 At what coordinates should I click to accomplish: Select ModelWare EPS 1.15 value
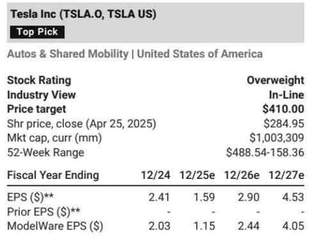point(204,226)
